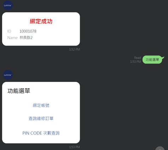The image size is (168, 150).
Task: Click the Name field label
Action: tap(12, 38)
